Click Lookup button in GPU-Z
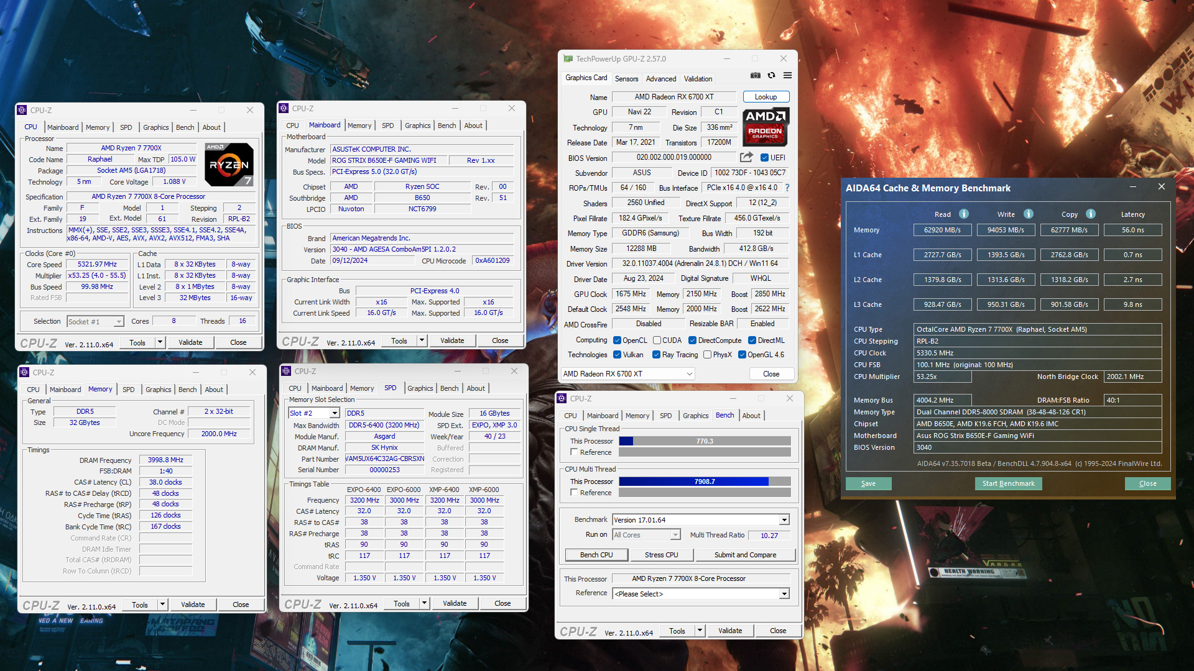Screen dimensions: 1194x671 tap(766, 97)
